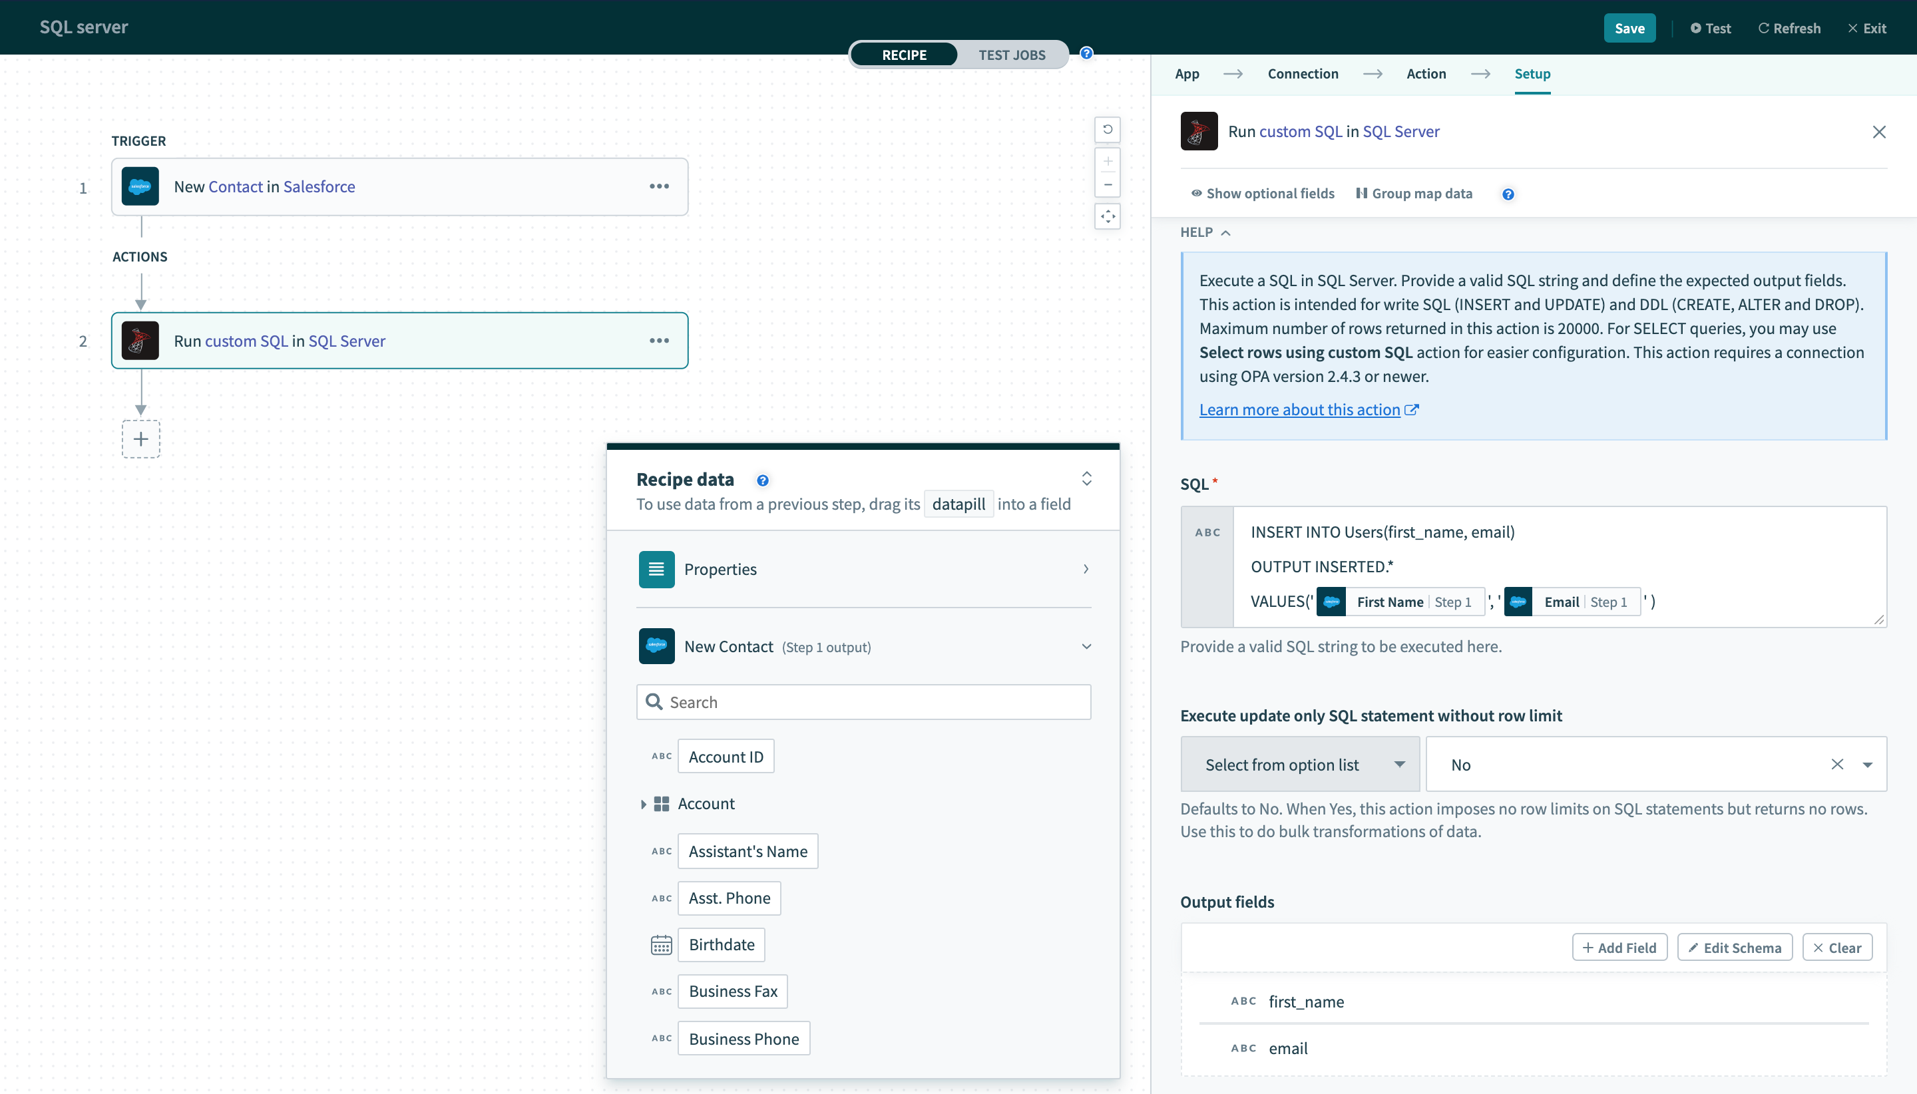Click the Recipe data question mark icon
This screenshot has width=1917, height=1094.
[x=762, y=479]
